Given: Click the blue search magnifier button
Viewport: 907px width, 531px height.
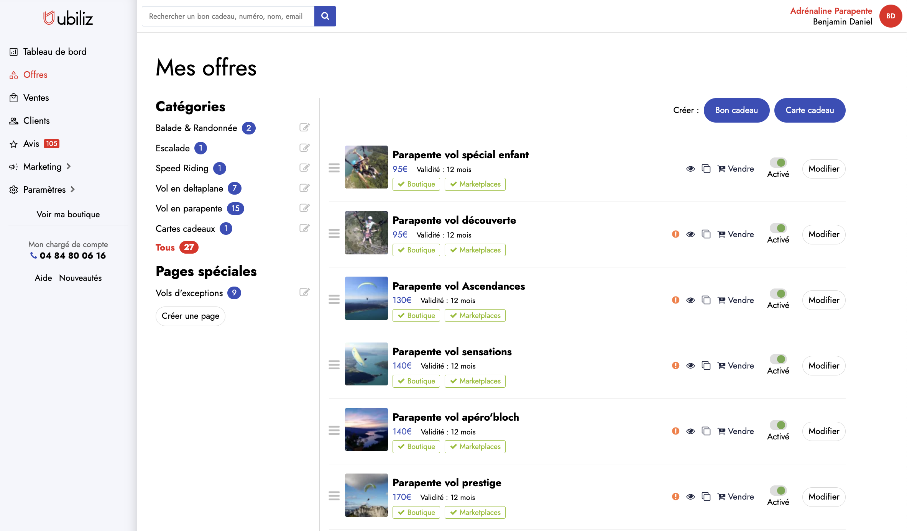Looking at the screenshot, I should click(x=325, y=16).
